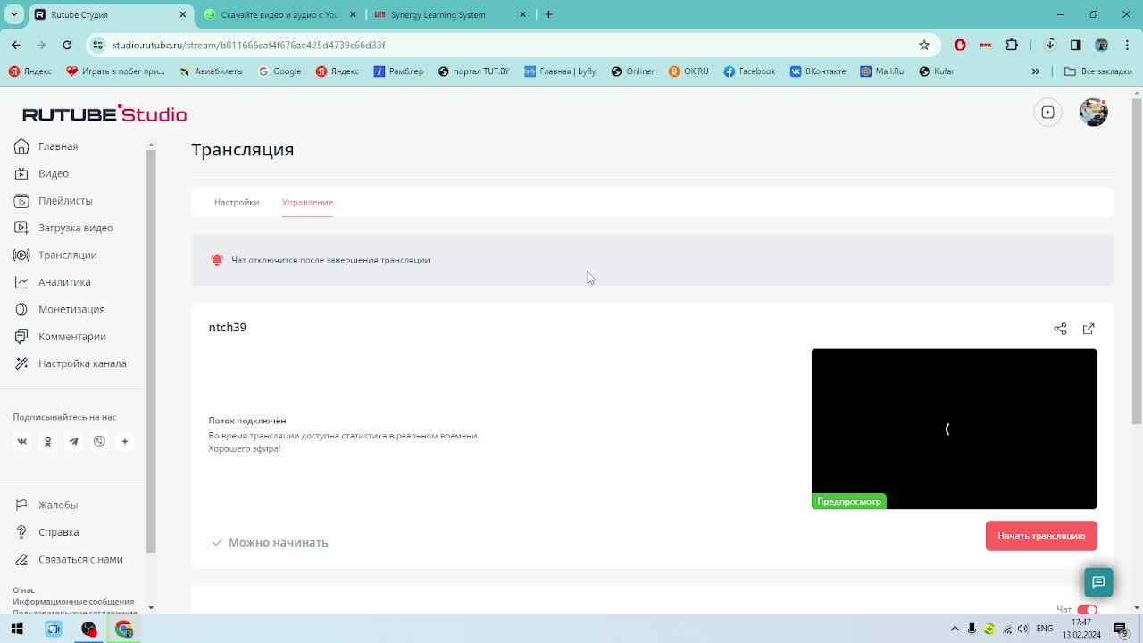This screenshot has width=1143, height=643.
Task: Toggle the Чат switch
Action: coord(1087,610)
